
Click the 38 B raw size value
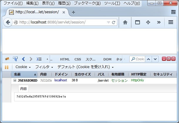(x=75, y=80)
